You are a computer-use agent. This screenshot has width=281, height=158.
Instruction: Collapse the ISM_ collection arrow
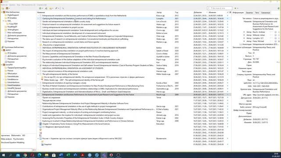click(x=4, y=21)
